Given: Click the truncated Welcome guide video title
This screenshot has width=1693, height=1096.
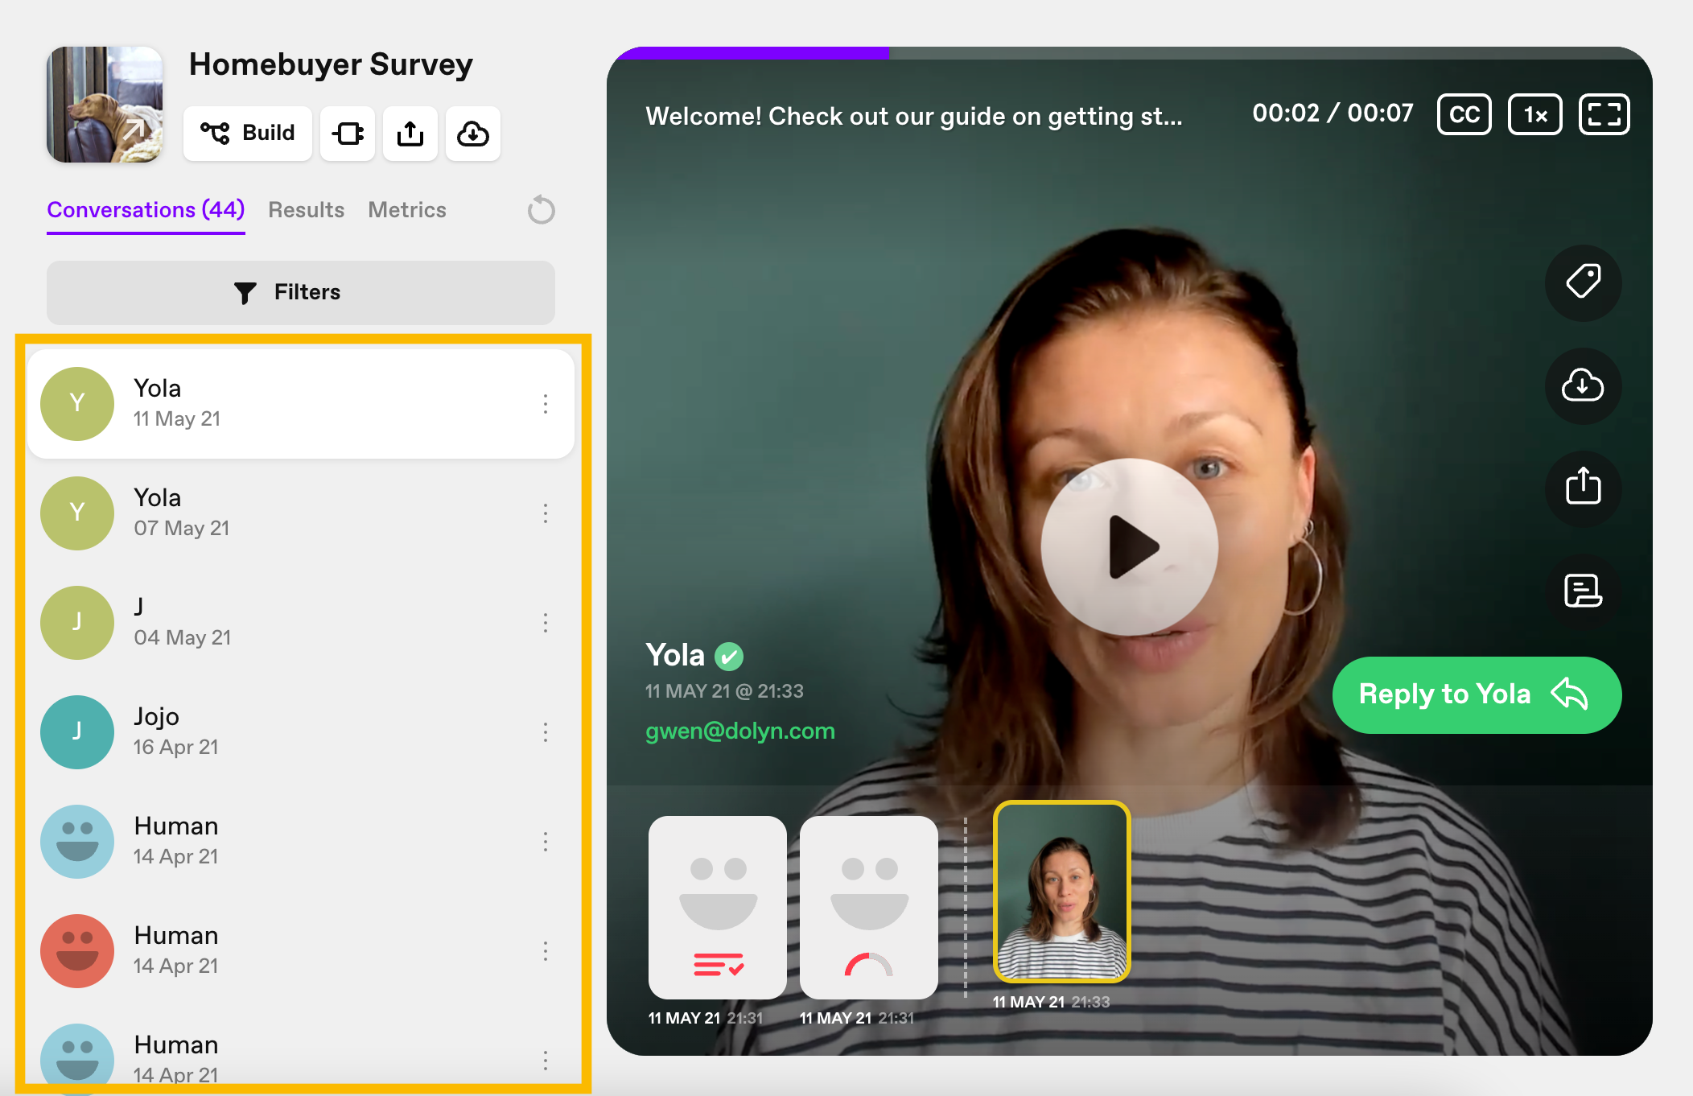Looking at the screenshot, I should coord(914,116).
